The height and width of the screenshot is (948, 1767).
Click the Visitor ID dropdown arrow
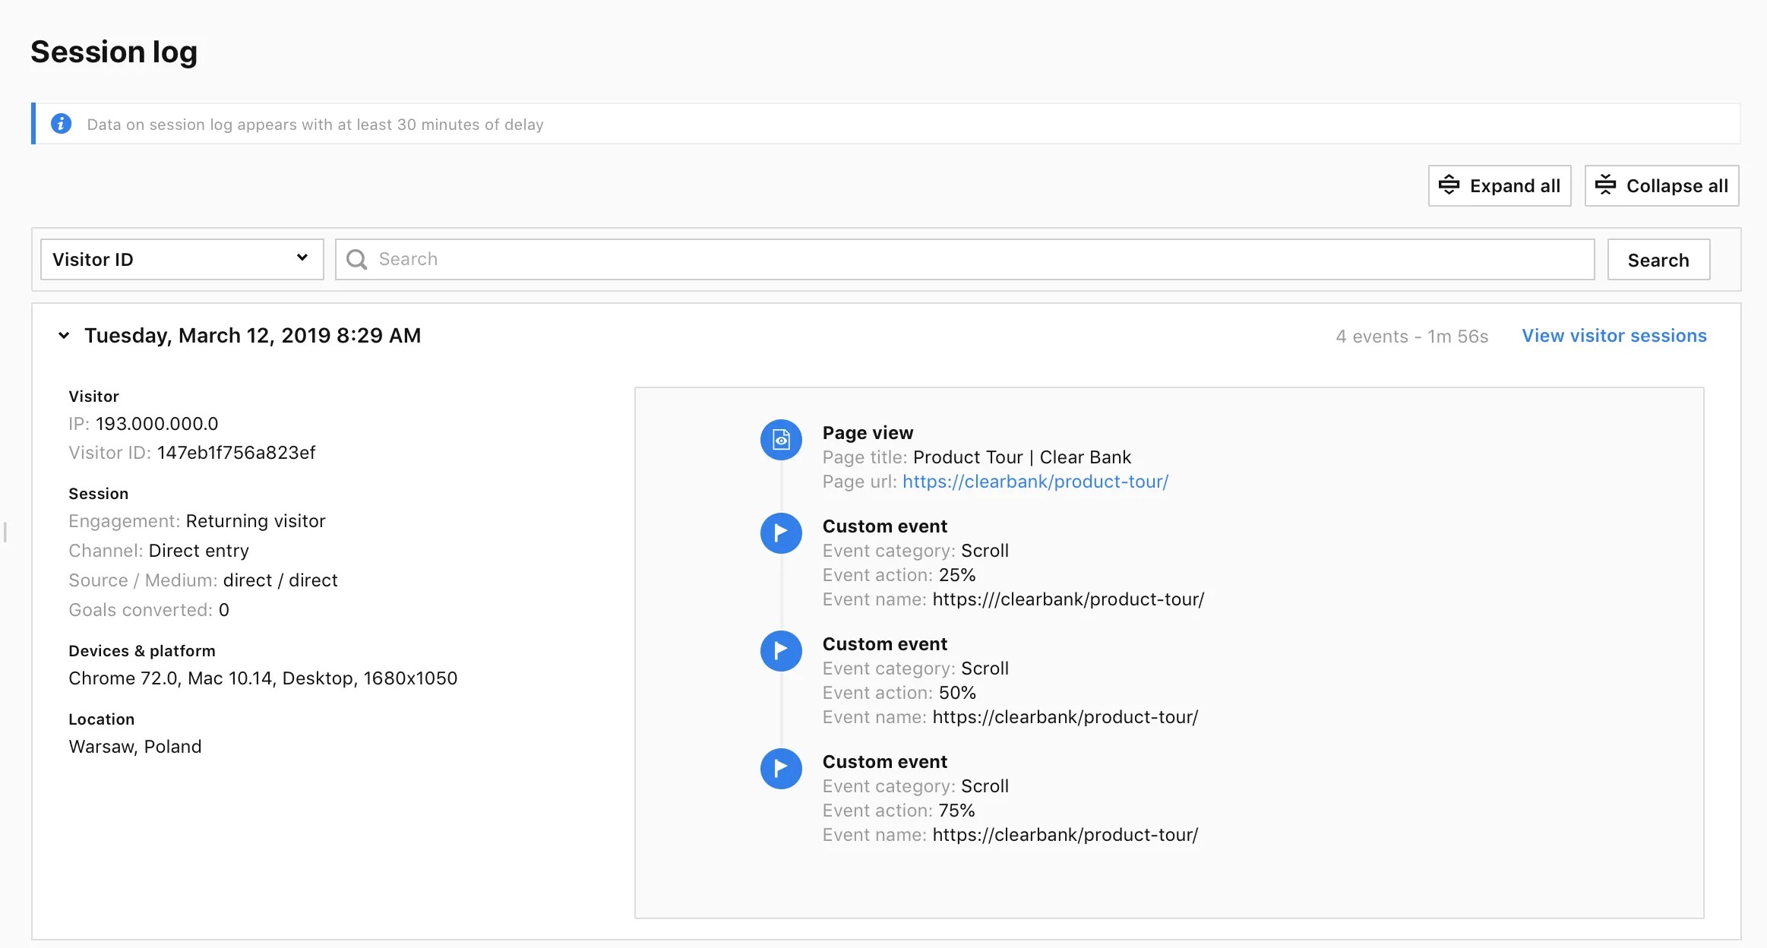[x=302, y=258]
